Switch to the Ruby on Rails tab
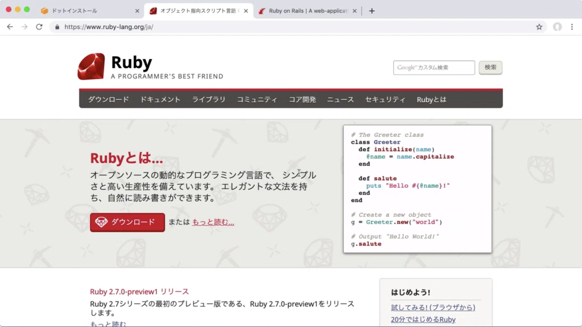582x327 pixels. 308,11
